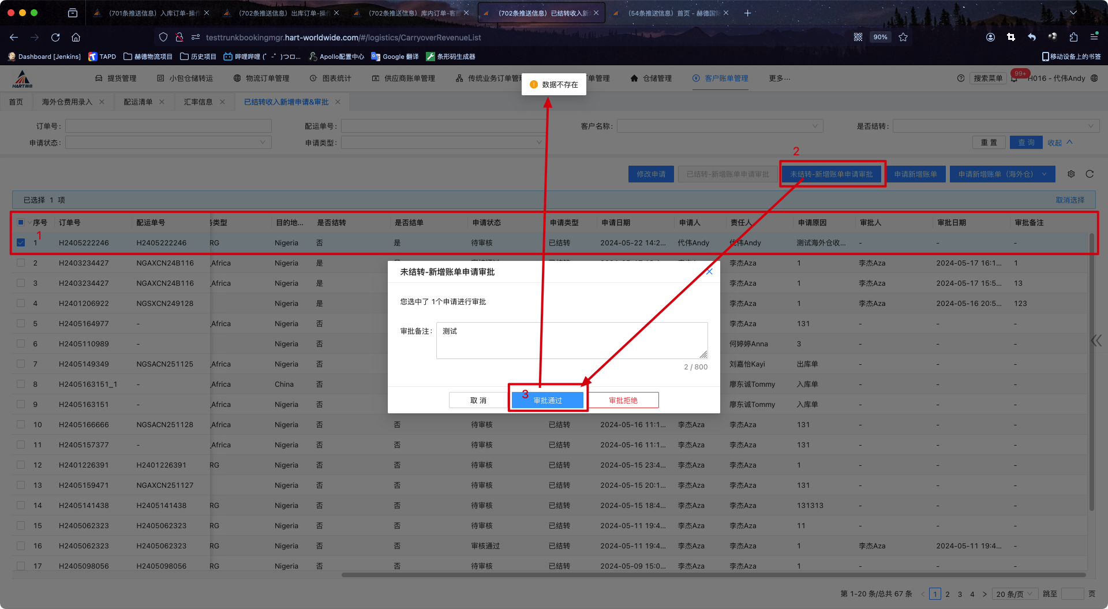The image size is (1108, 609).
Task: Open the 是否结转 dropdown
Action: [x=995, y=126]
